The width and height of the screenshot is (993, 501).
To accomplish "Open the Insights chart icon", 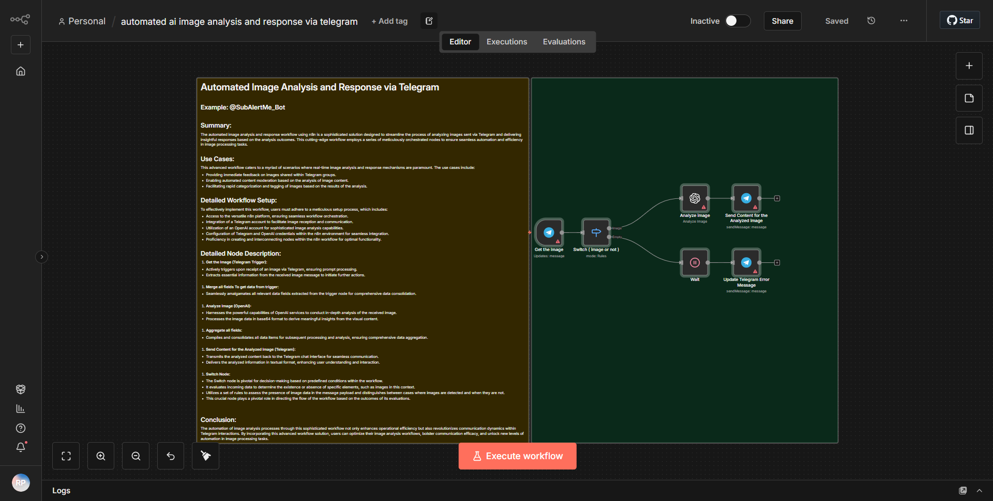I will 21,409.
